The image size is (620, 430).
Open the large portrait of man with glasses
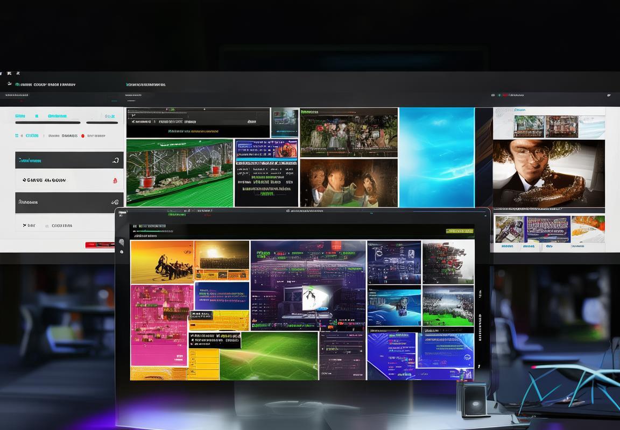click(549, 173)
